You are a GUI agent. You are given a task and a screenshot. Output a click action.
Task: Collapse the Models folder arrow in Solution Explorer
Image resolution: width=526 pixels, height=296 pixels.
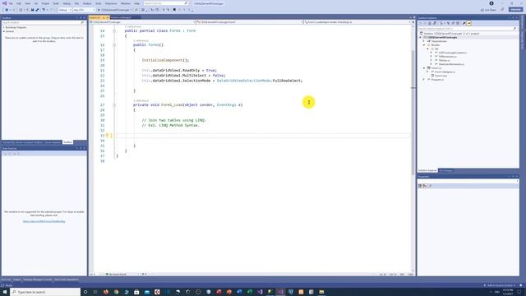pyautogui.click(x=424, y=45)
